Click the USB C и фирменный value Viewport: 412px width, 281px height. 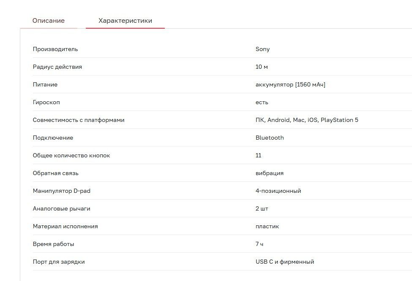285,262
